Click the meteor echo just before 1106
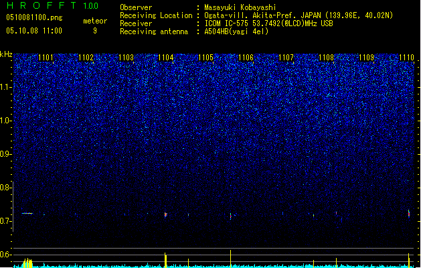The height and width of the screenshot is (268, 421). coord(231,216)
